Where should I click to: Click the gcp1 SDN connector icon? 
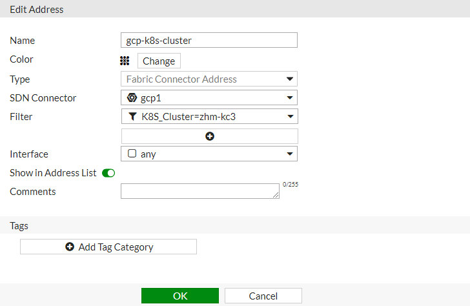coord(132,97)
